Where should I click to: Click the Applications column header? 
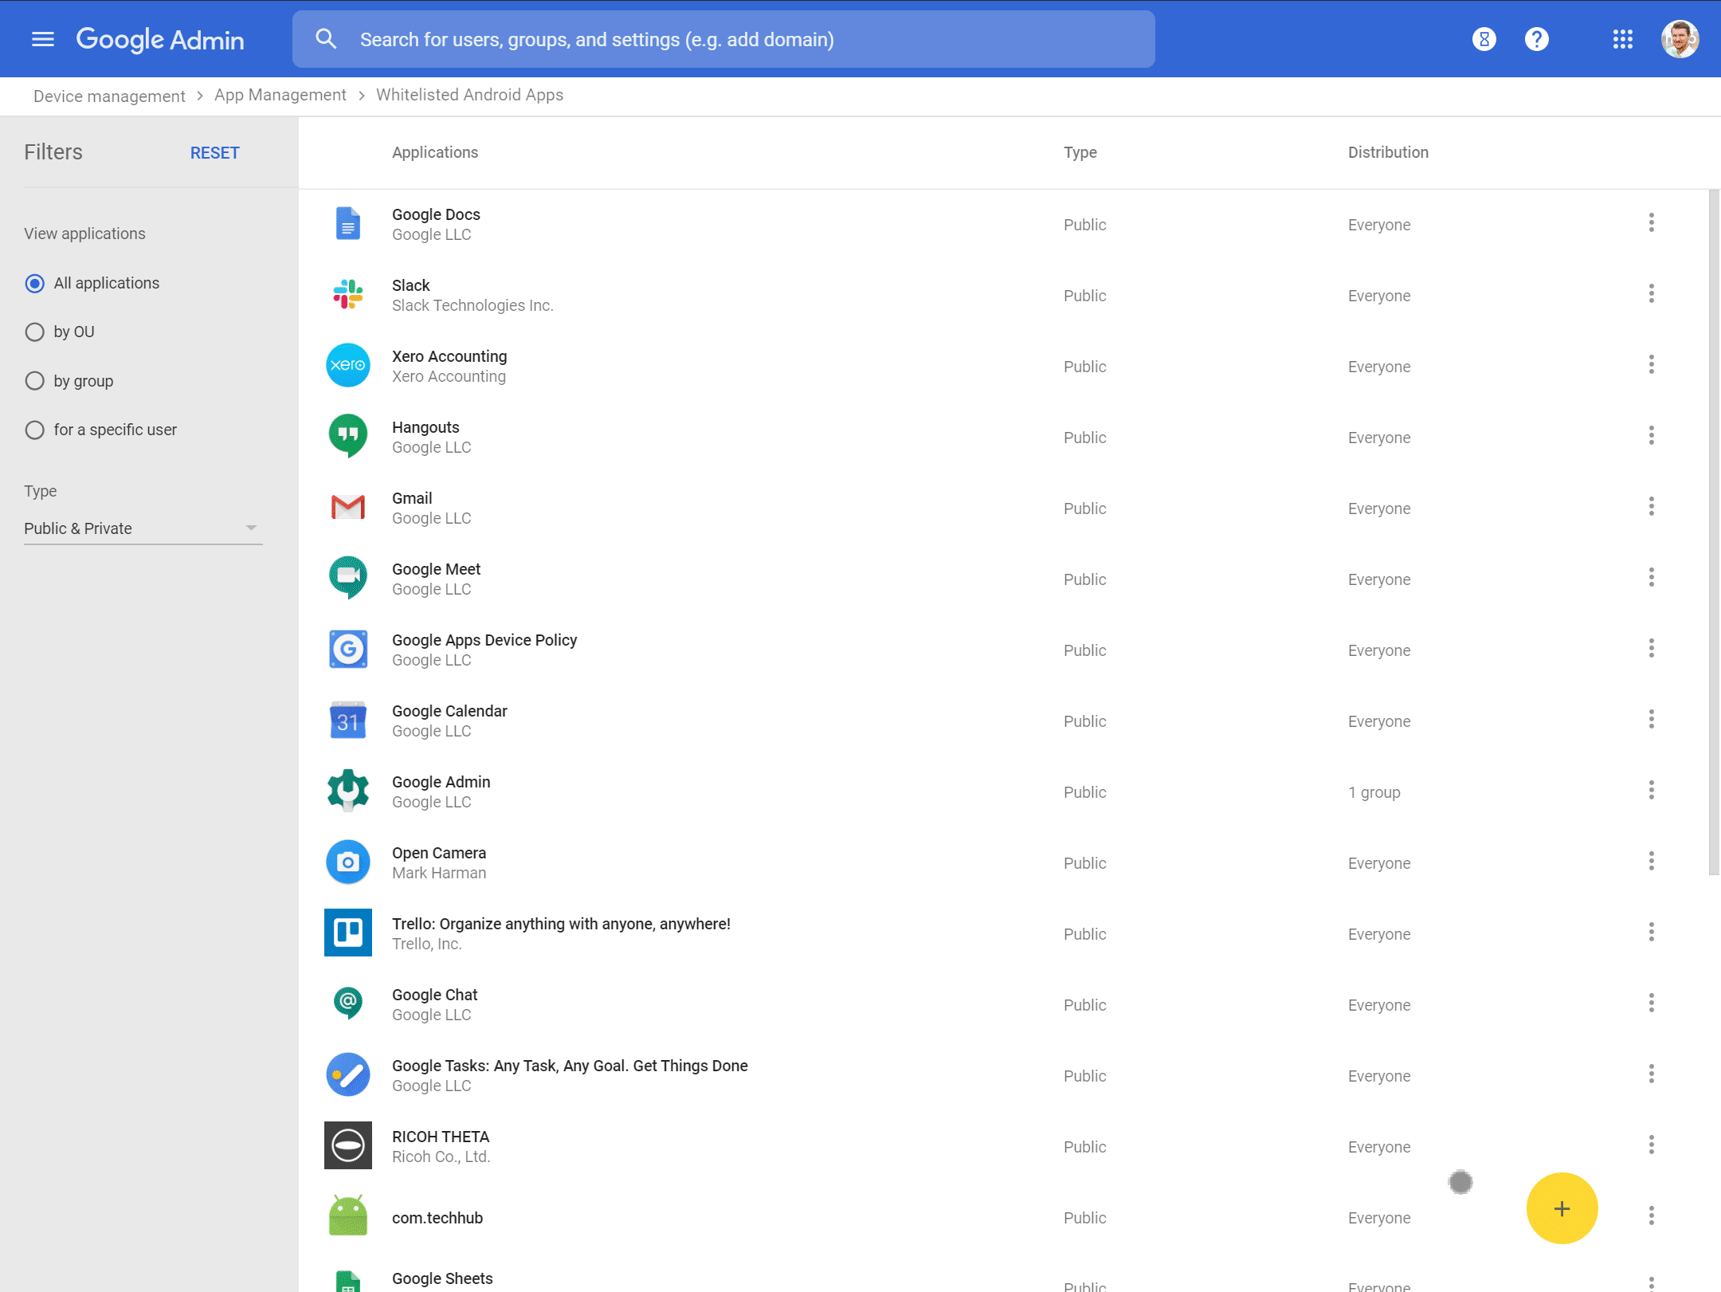[435, 152]
